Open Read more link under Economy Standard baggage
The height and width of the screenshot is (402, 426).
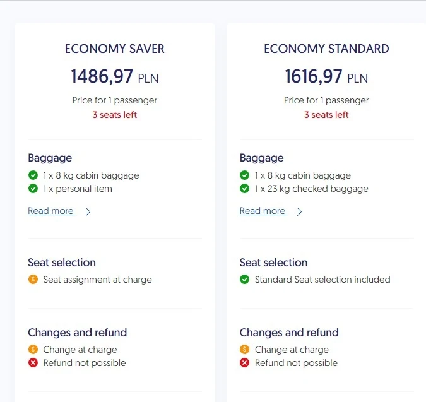(263, 211)
